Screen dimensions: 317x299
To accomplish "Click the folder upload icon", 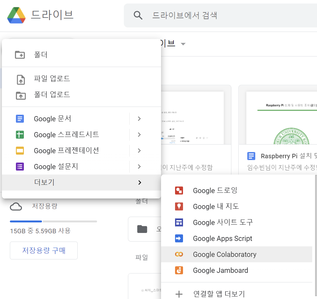I will tap(21, 95).
